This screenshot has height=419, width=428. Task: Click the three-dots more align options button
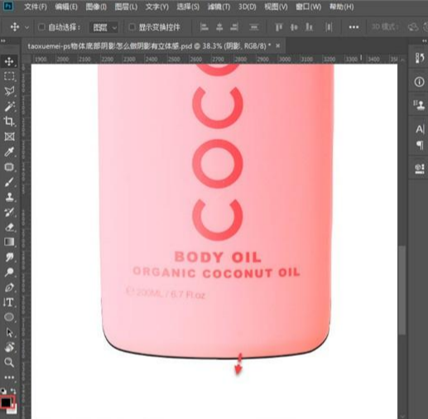pos(353,27)
